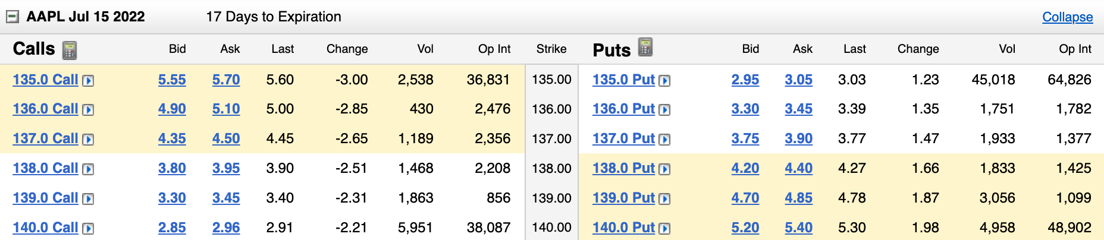This screenshot has width=1104, height=240.
Task: Click the Strike column header
Action: (551, 49)
